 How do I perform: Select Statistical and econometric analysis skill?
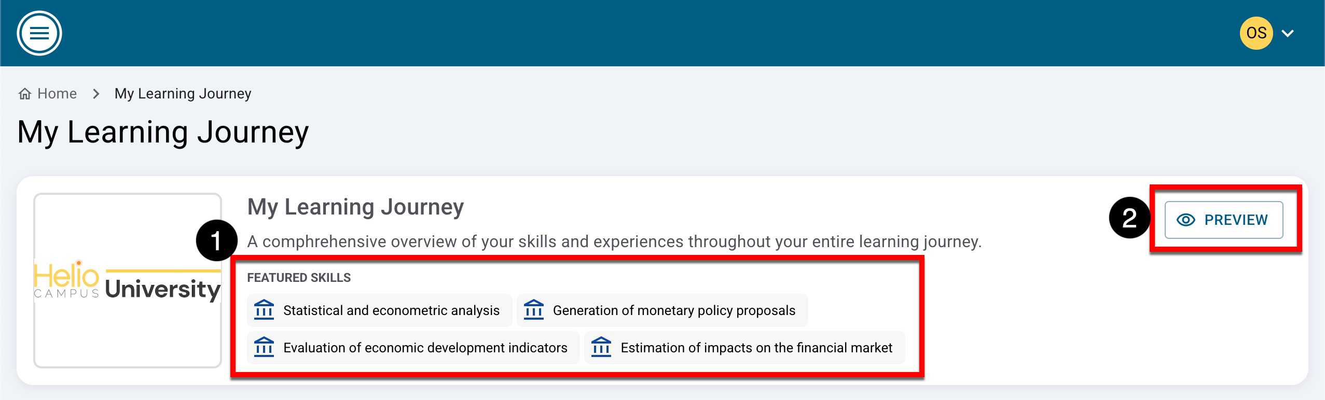pos(391,310)
